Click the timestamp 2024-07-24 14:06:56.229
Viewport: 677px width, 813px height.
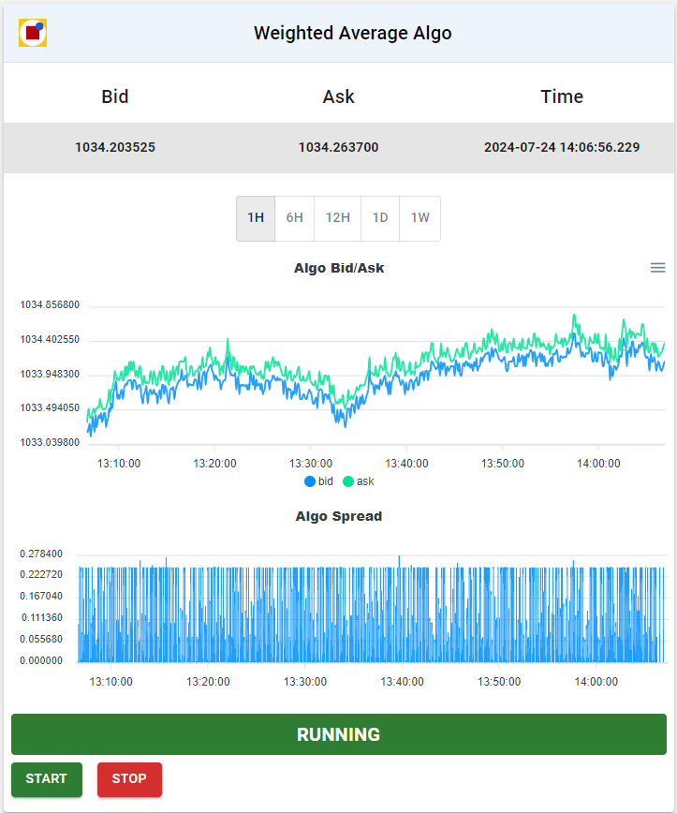tap(562, 148)
